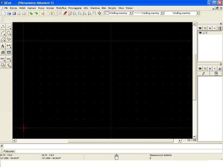The image size is (223, 167).
Task: Create a new document from toolbar
Action: coord(4,13)
